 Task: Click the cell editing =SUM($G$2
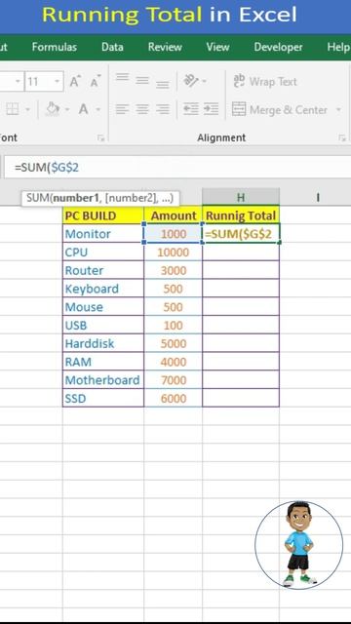click(241, 234)
